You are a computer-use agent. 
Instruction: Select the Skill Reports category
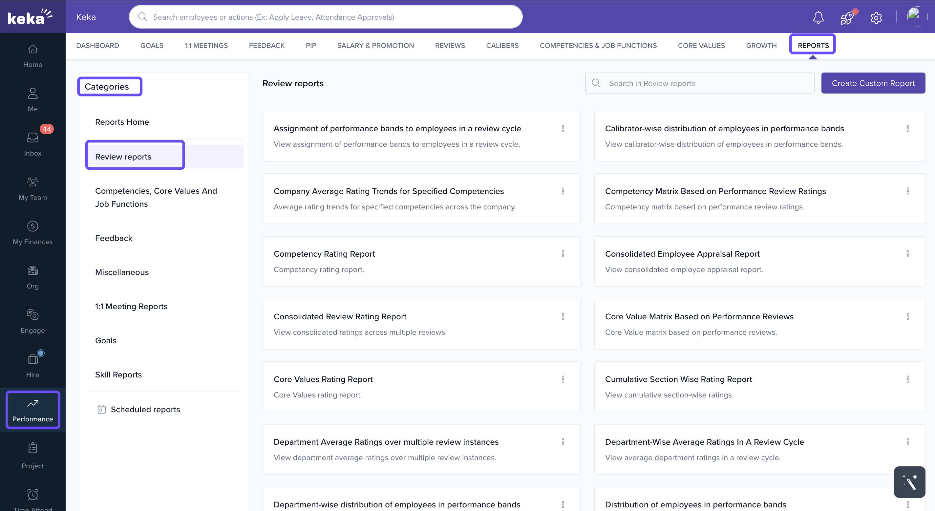coord(118,374)
